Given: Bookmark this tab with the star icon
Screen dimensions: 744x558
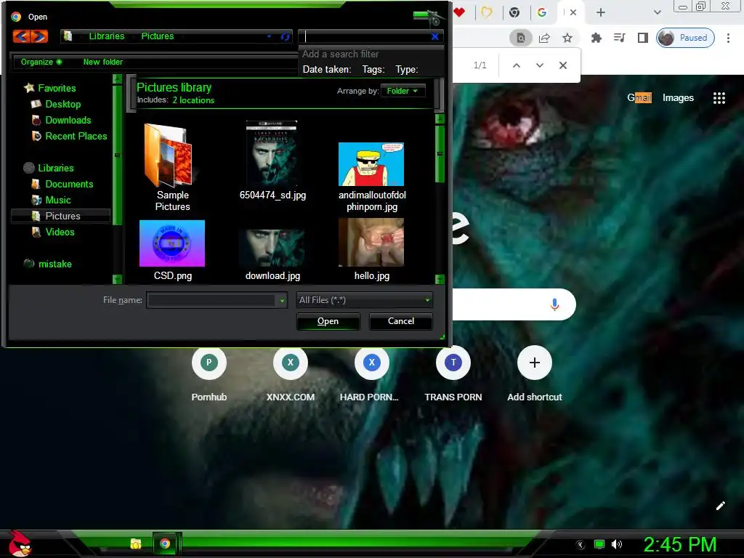Looking at the screenshot, I should [567, 38].
